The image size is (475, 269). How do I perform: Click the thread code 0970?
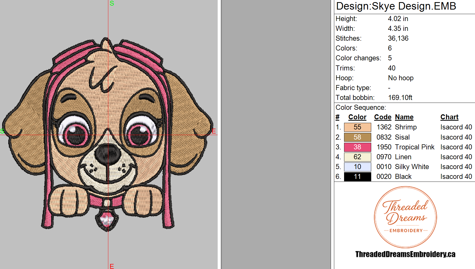(x=384, y=157)
